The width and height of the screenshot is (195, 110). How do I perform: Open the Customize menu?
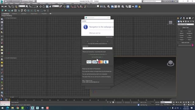pyautogui.click(x=69, y=4)
